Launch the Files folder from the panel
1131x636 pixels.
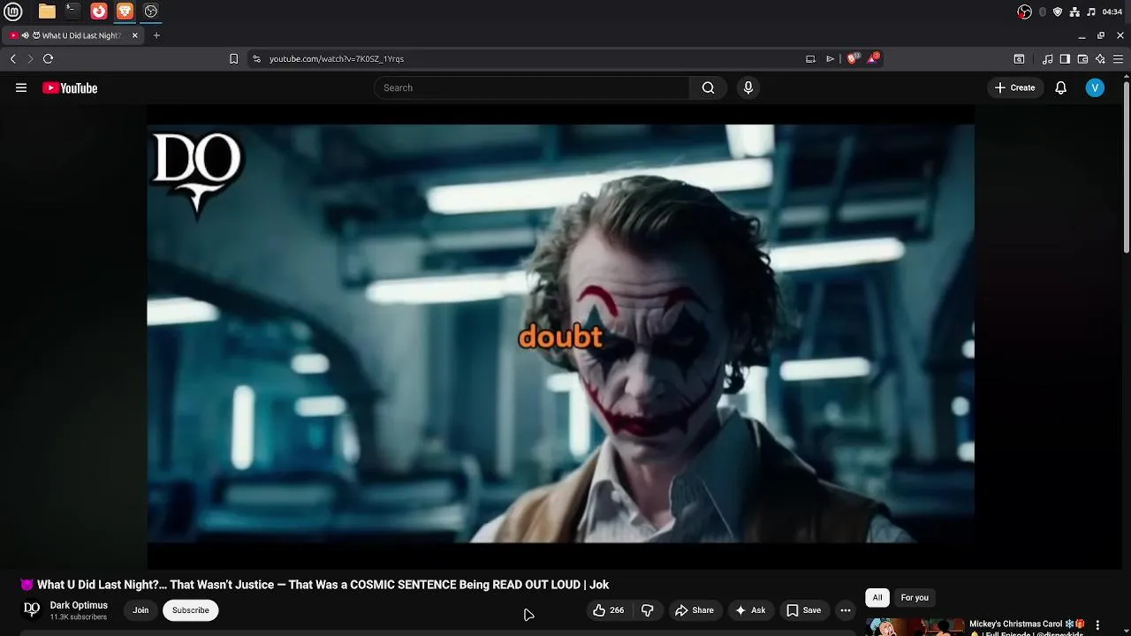click(47, 11)
